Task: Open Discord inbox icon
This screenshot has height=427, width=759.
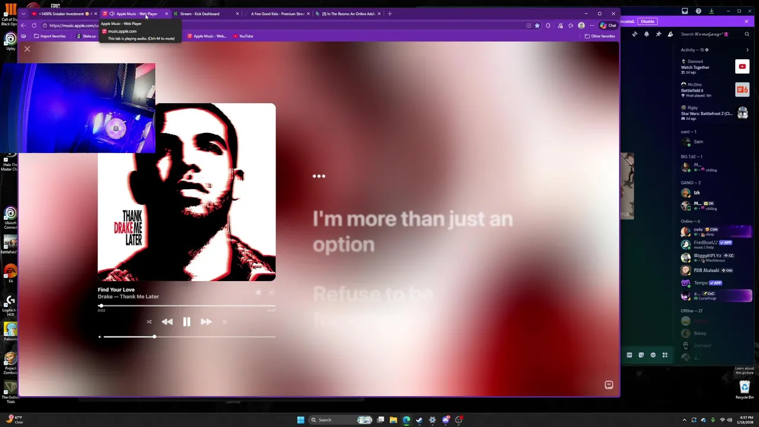Action: [685, 11]
